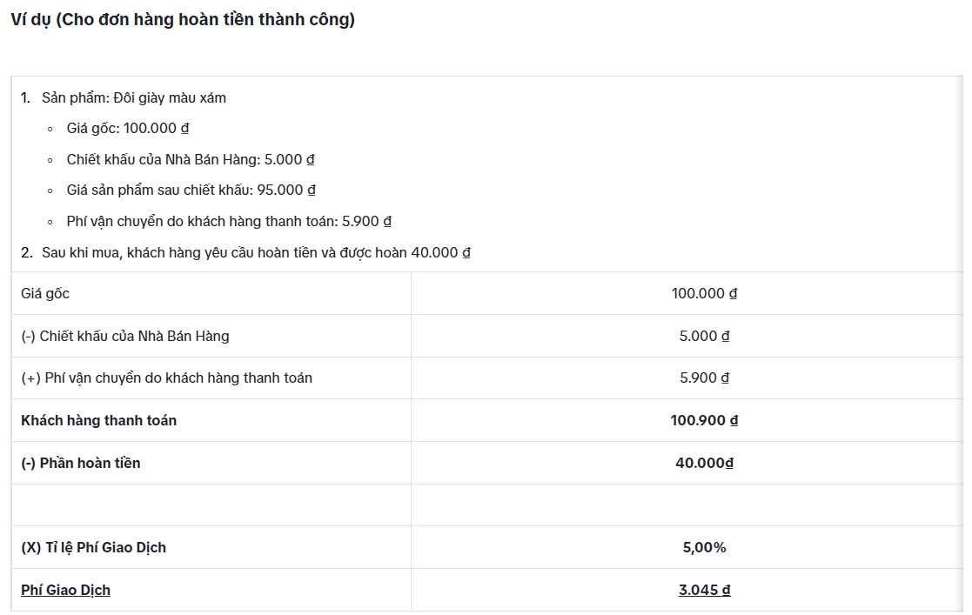Image resolution: width=972 pixels, height=615 pixels.
Task: Click the bold "Khách hàng thanh toán" cell
Action: [98, 421]
